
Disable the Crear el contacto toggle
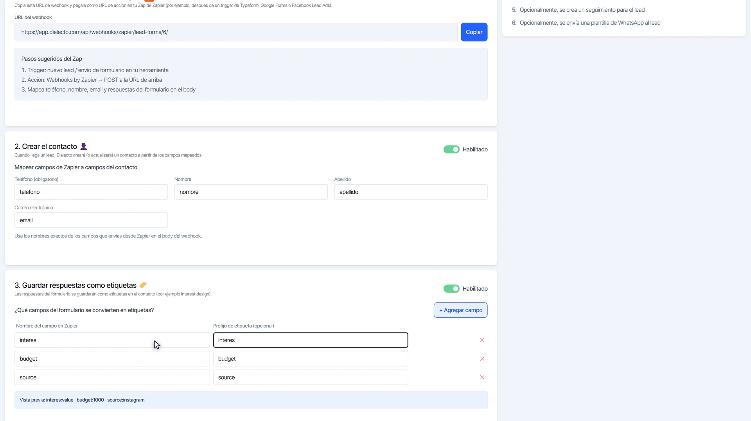[451, 149]
